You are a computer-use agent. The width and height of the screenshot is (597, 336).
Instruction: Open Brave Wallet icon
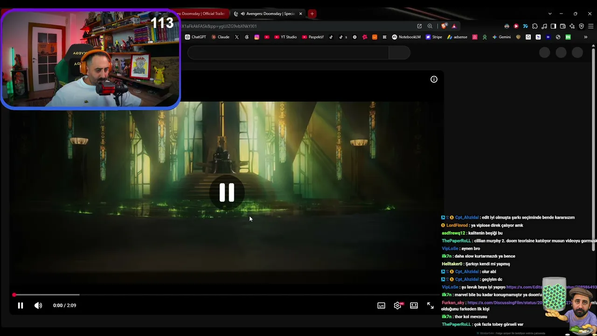pyautogui.click(x=562, y=26)
